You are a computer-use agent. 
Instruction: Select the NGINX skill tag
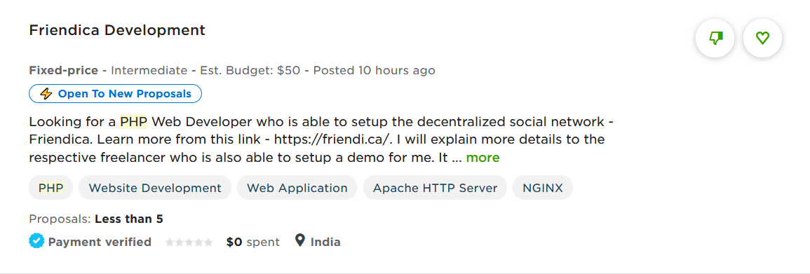click(543, 188)
